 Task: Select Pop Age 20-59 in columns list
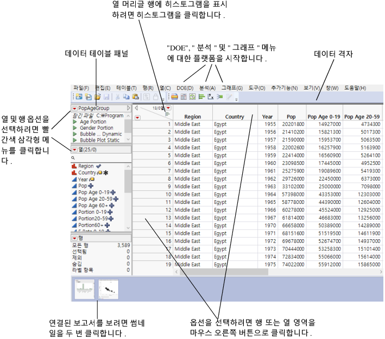click(95, 199)
